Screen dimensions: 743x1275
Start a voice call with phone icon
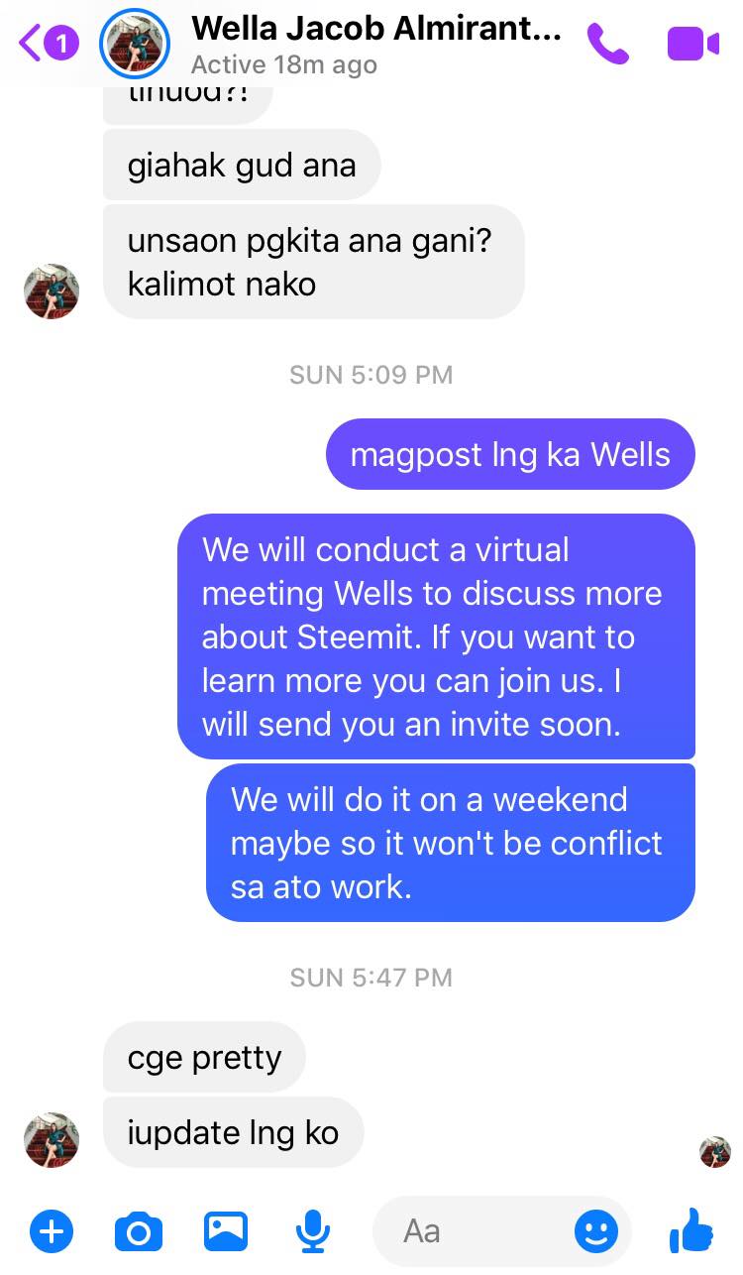[x=607, y=44]
